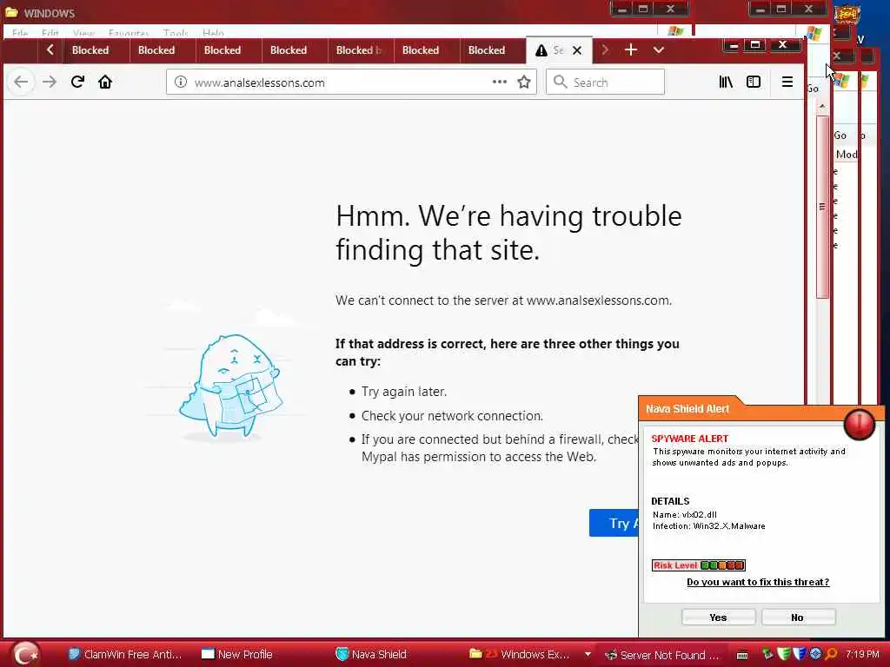Show site information icon in address bar

[181, 83]
